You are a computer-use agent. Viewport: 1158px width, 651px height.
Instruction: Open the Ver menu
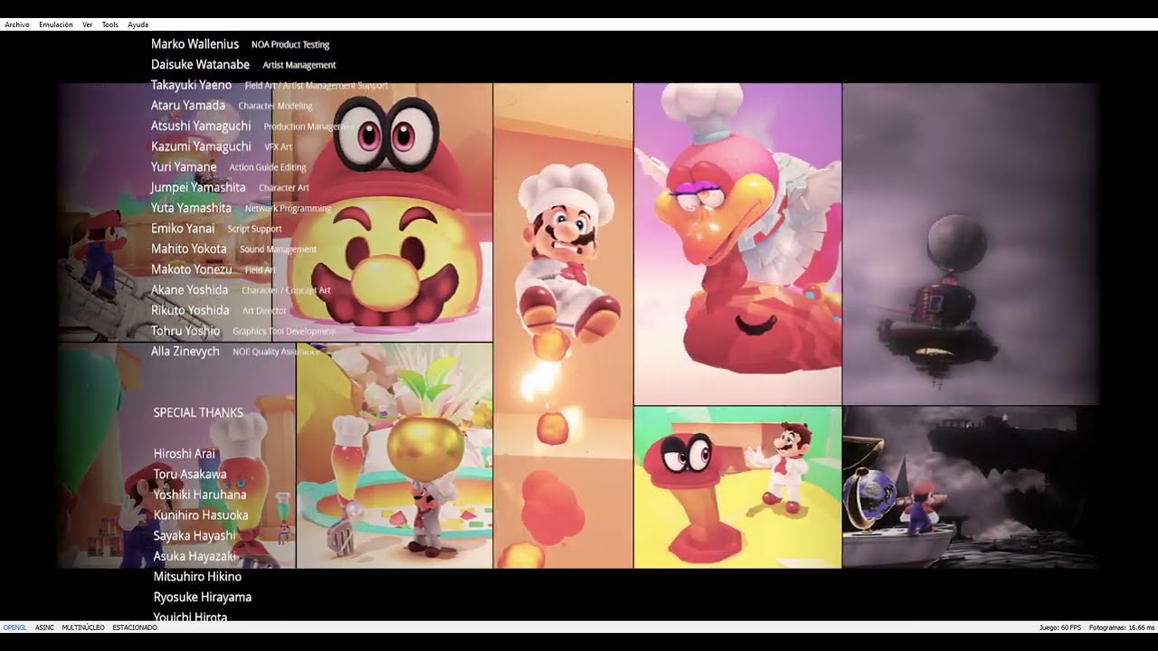pyautogui.click(x=88, y=24)
